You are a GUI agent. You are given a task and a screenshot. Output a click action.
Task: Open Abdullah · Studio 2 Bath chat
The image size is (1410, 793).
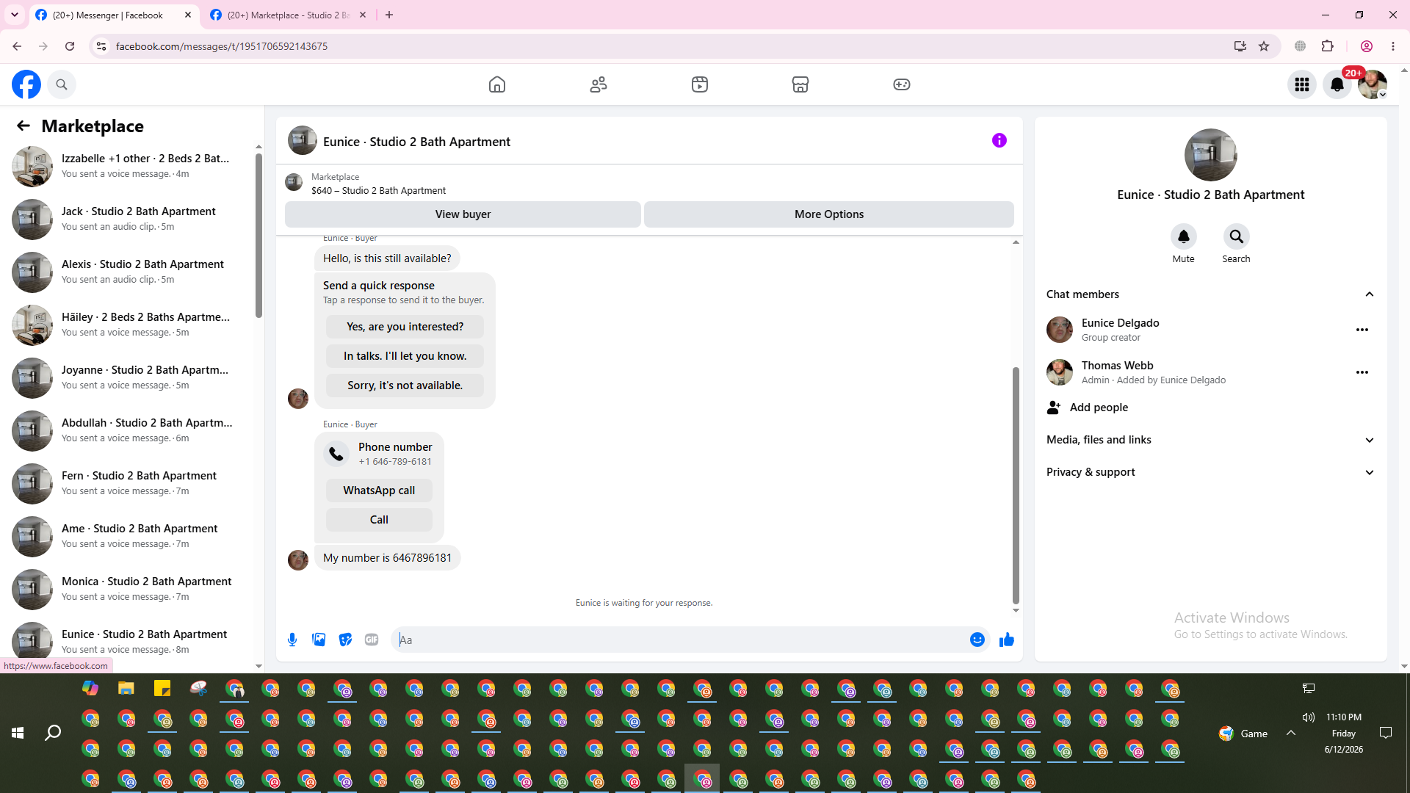point(128,430)
